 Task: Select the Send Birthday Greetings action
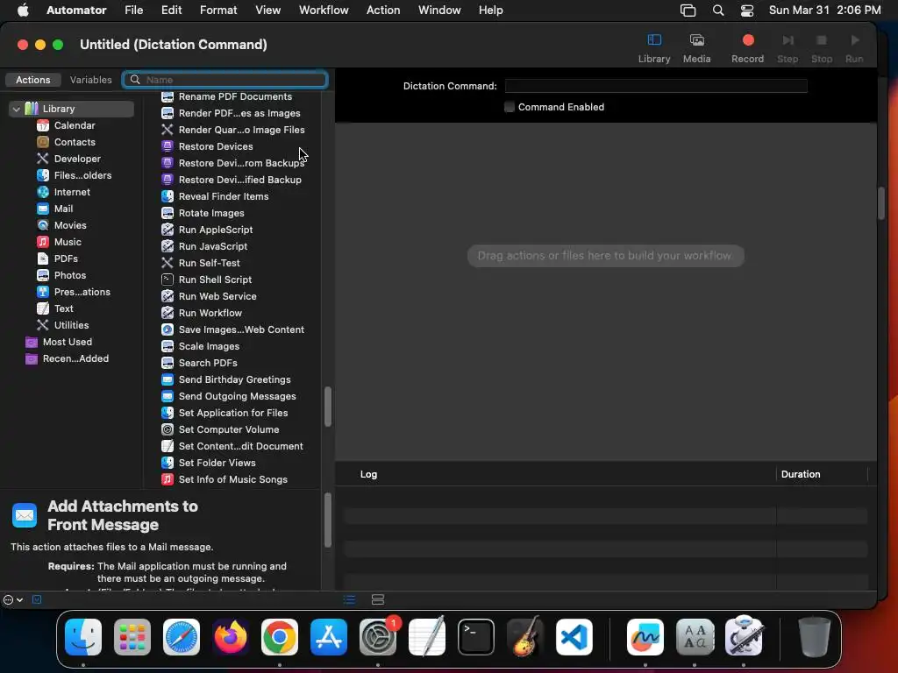tap(234, 379)
